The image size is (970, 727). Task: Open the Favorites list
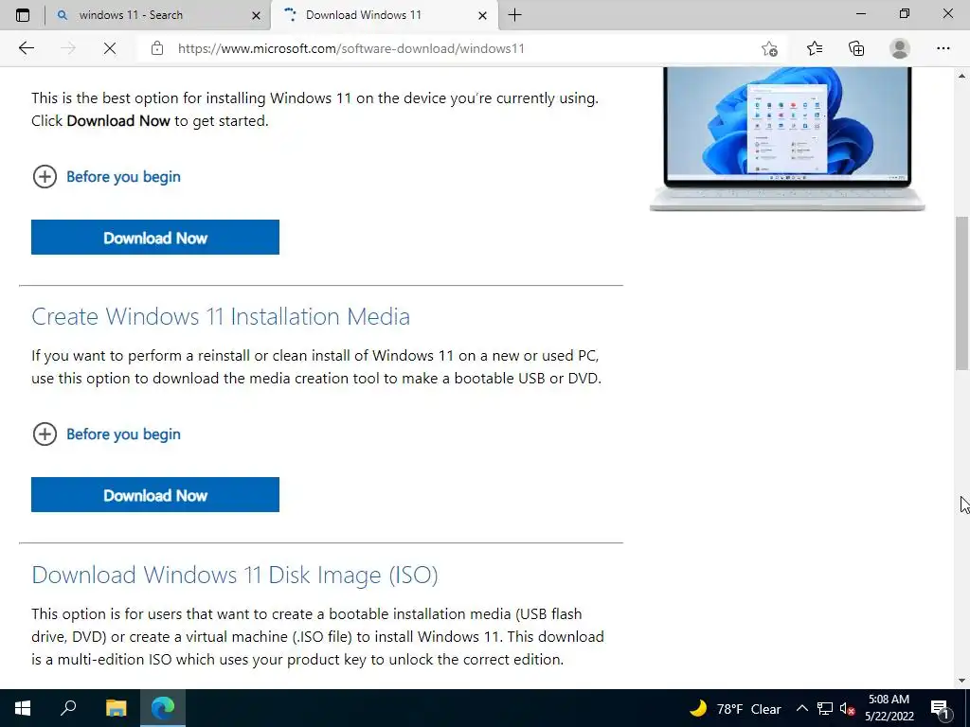(815, 48)
